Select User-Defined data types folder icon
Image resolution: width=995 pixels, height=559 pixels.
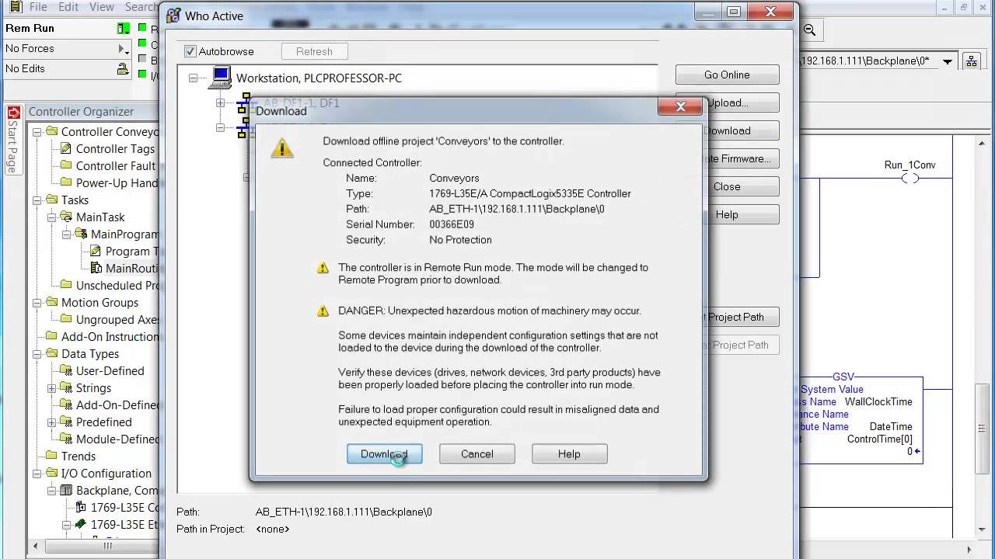point(66,370)
